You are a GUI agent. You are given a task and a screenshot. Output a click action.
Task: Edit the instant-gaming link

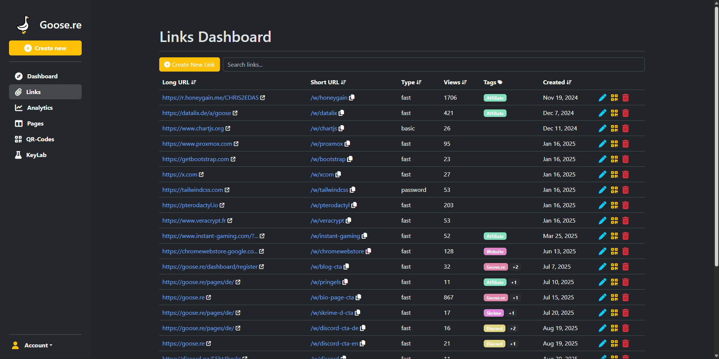click(x=602, y=236)
